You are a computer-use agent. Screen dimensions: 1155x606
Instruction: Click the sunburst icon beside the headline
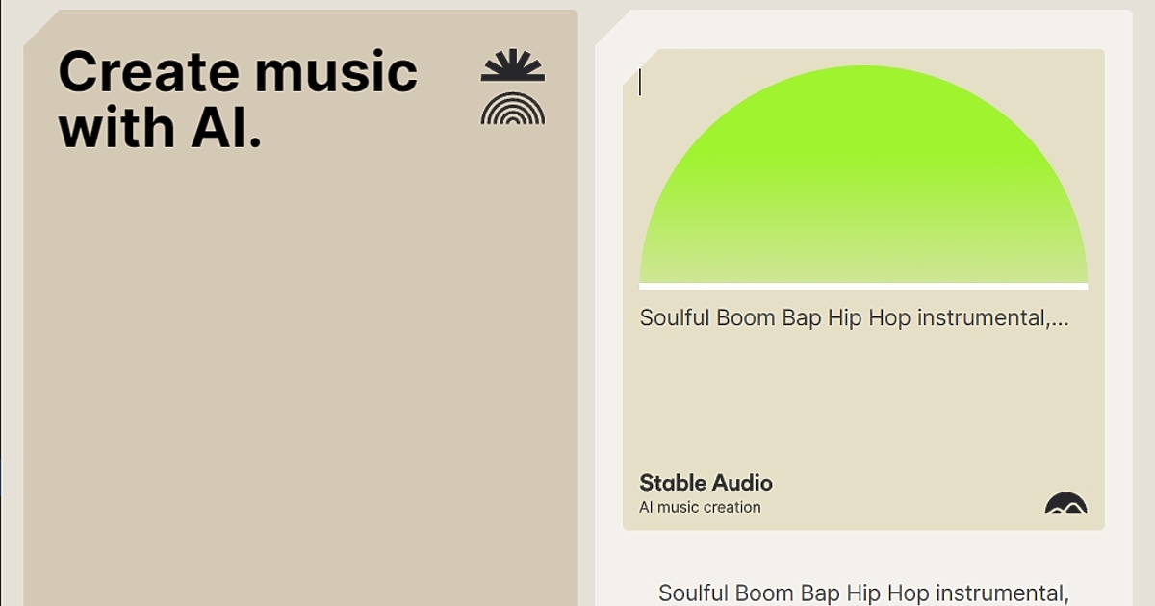513,65
